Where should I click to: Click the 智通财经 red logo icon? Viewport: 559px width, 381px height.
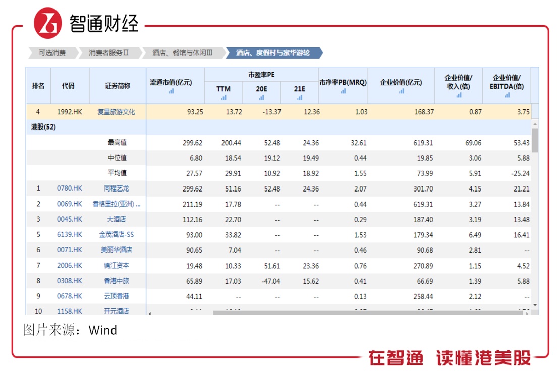[47, 23]
